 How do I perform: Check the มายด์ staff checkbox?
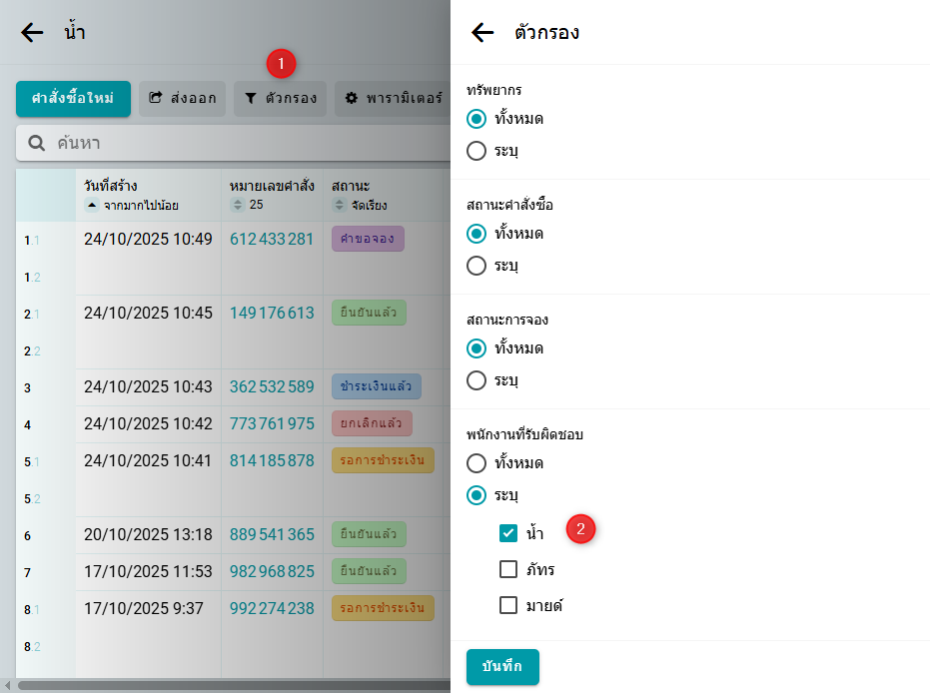coord(508,605)
